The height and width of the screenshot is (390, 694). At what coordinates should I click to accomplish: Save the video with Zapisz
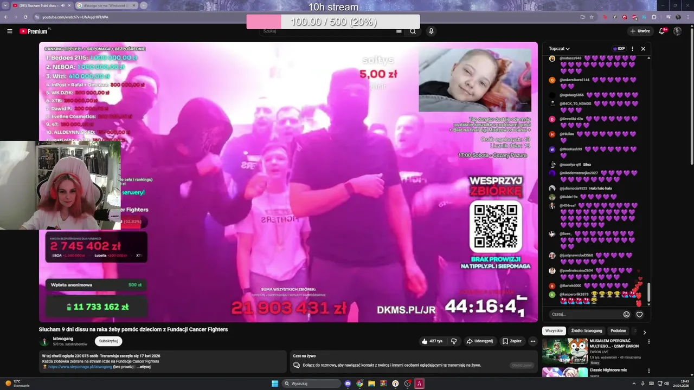pyautogui.click(x=512, y=341)
